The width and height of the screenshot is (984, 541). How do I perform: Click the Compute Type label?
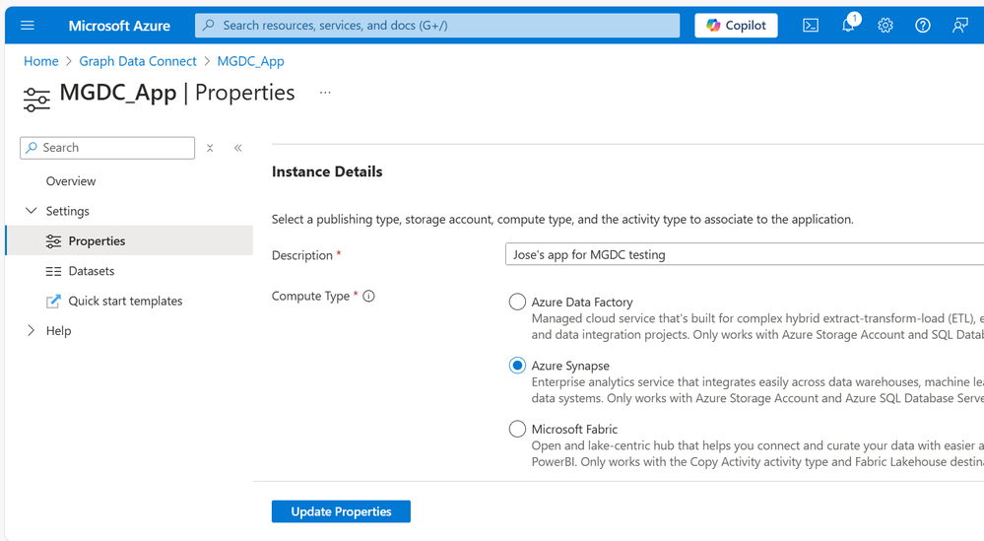point(310,297)
